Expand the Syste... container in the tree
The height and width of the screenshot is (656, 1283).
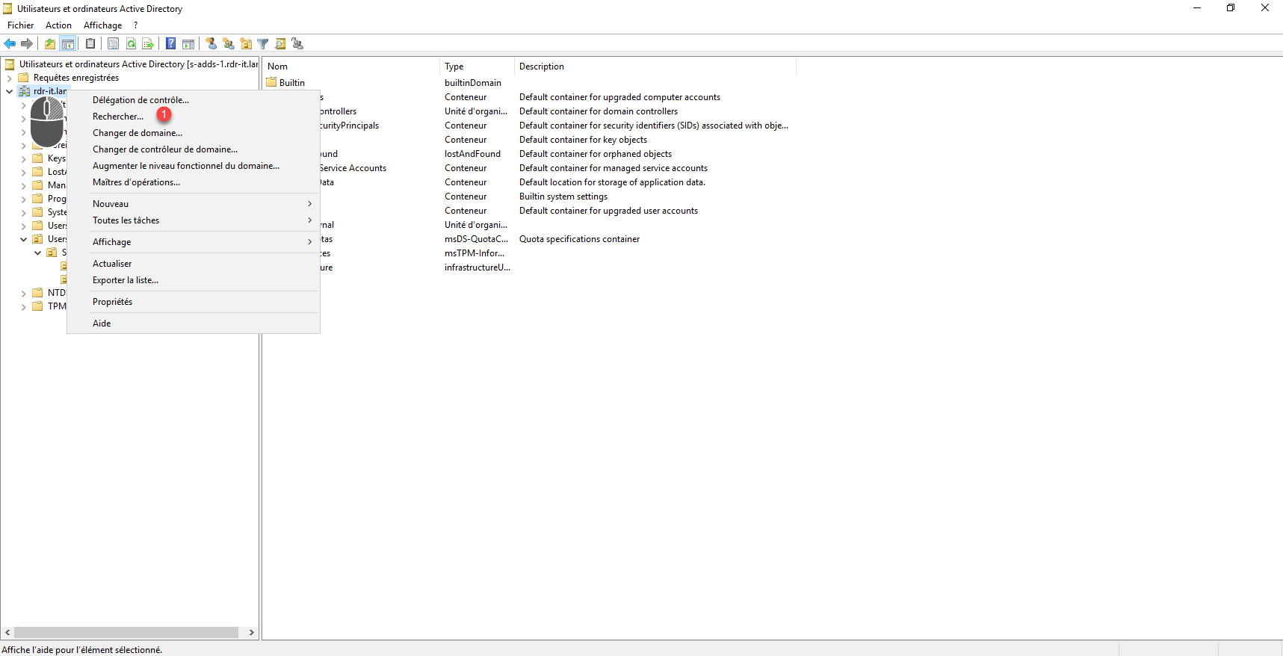(23, 212)
